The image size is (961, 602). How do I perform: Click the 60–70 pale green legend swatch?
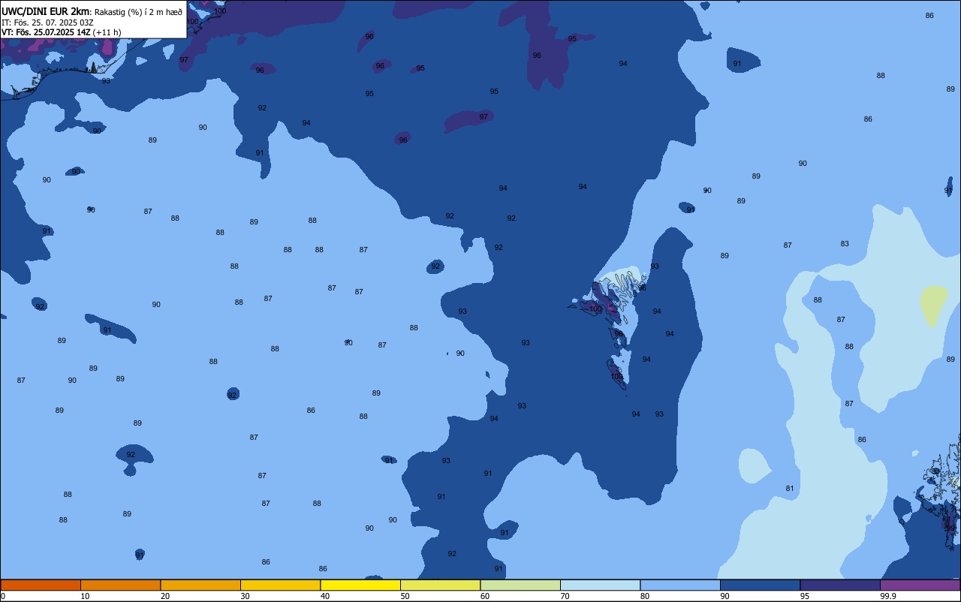tap(520, 585)
